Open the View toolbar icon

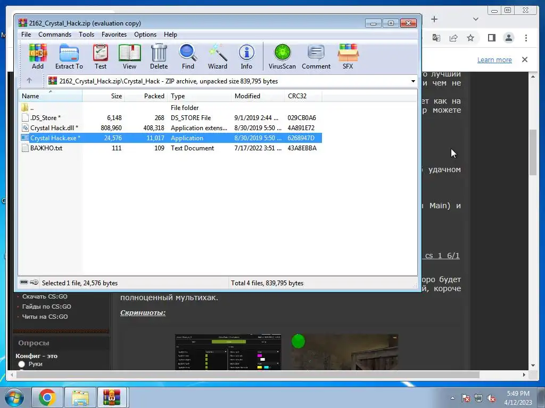point(130,56)
